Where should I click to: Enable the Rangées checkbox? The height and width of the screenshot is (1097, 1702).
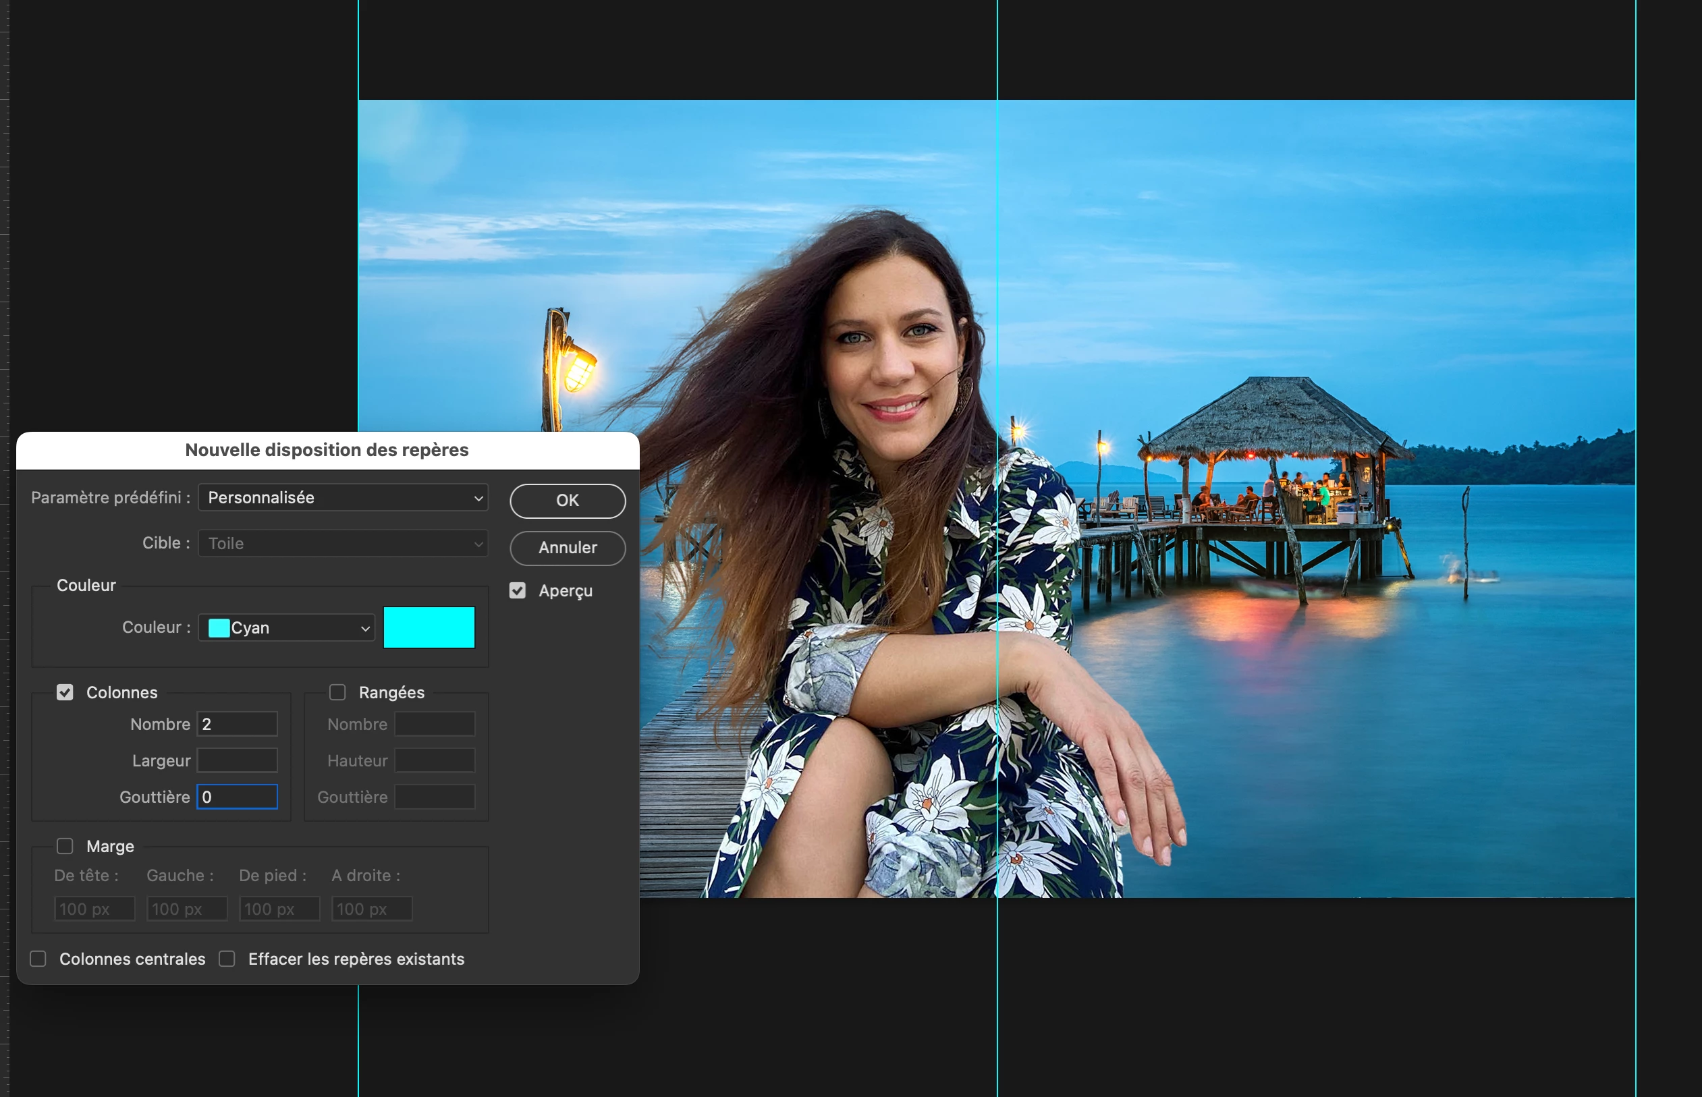[x=337, y=692]
